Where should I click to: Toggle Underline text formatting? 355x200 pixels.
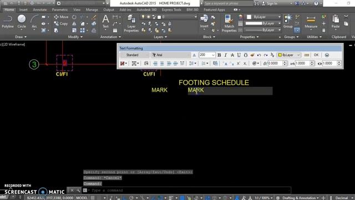click(x=239, y=55)
